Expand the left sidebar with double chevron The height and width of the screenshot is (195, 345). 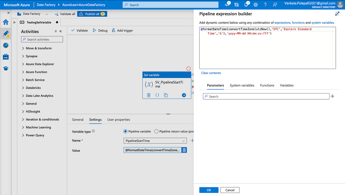(x=8, y=13)
